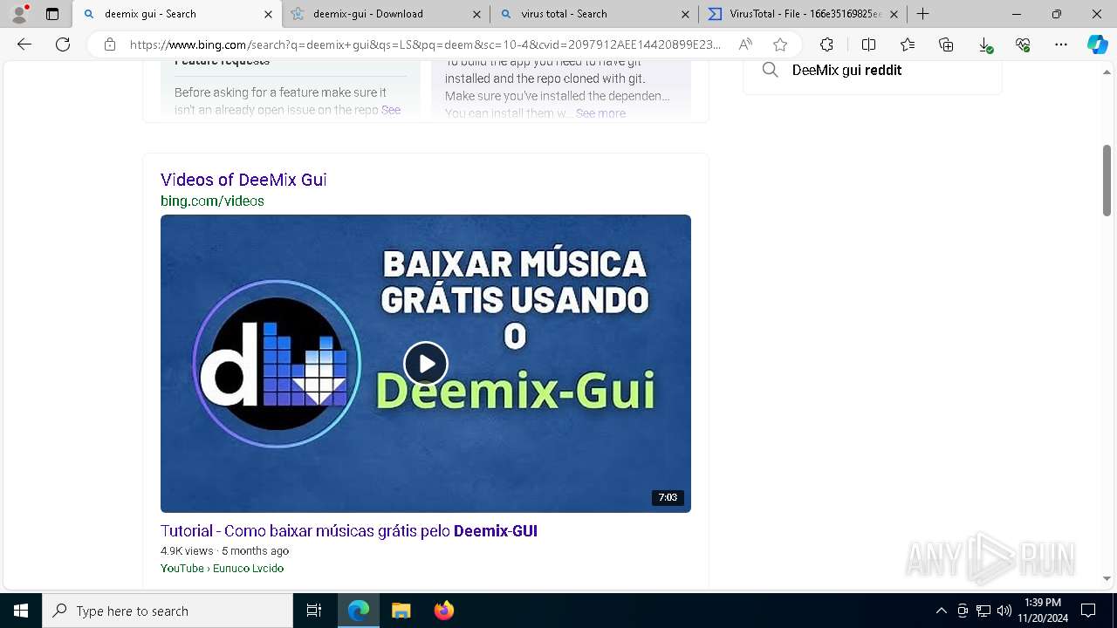Screen dimensions: 1117x628
Task: Open Downloads icon in toolbar
Action: (x=984, y=44)
